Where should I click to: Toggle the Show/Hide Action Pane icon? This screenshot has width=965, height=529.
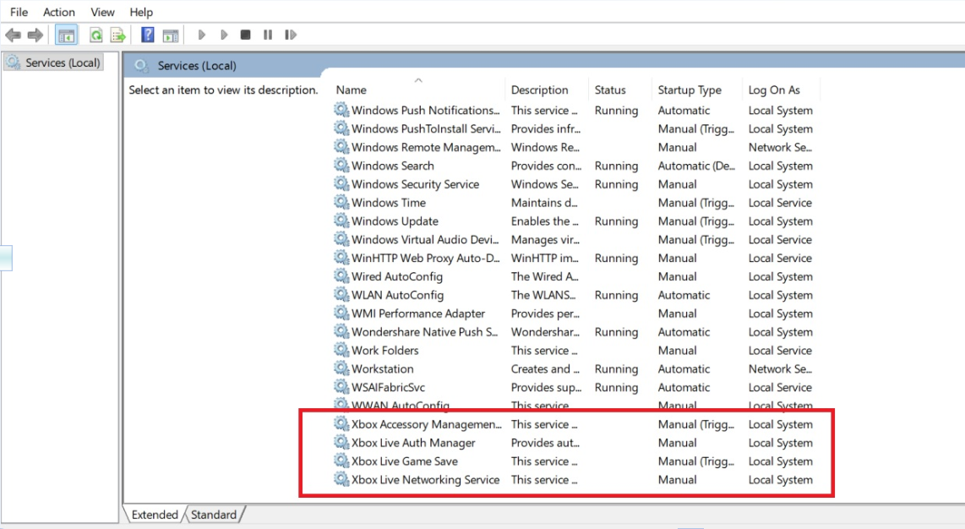click(171, 35)
